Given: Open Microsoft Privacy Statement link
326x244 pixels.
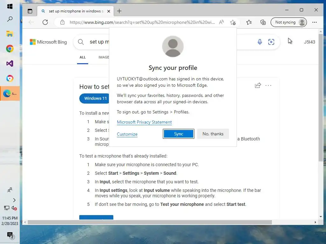Looking at the screenshot, I should click(x=144, y=122).
